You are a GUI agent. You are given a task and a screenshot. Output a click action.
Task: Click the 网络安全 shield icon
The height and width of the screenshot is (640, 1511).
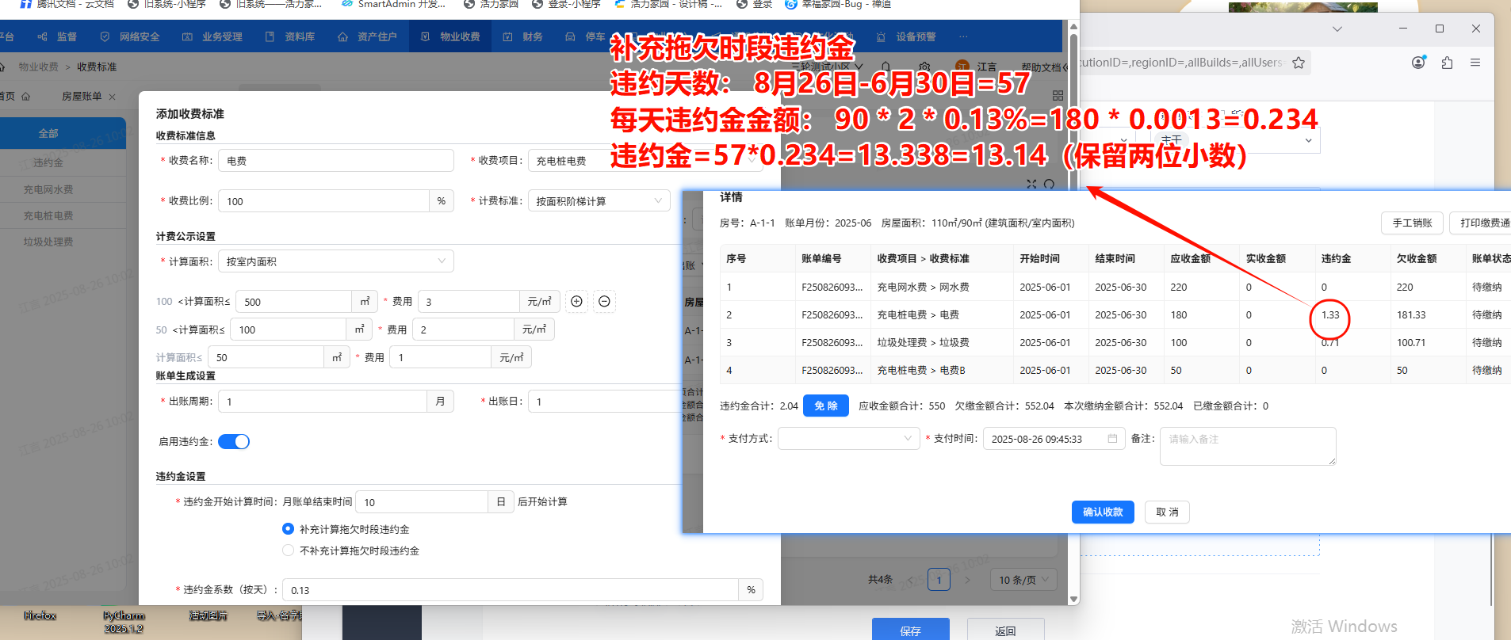(x=105, y=36)
